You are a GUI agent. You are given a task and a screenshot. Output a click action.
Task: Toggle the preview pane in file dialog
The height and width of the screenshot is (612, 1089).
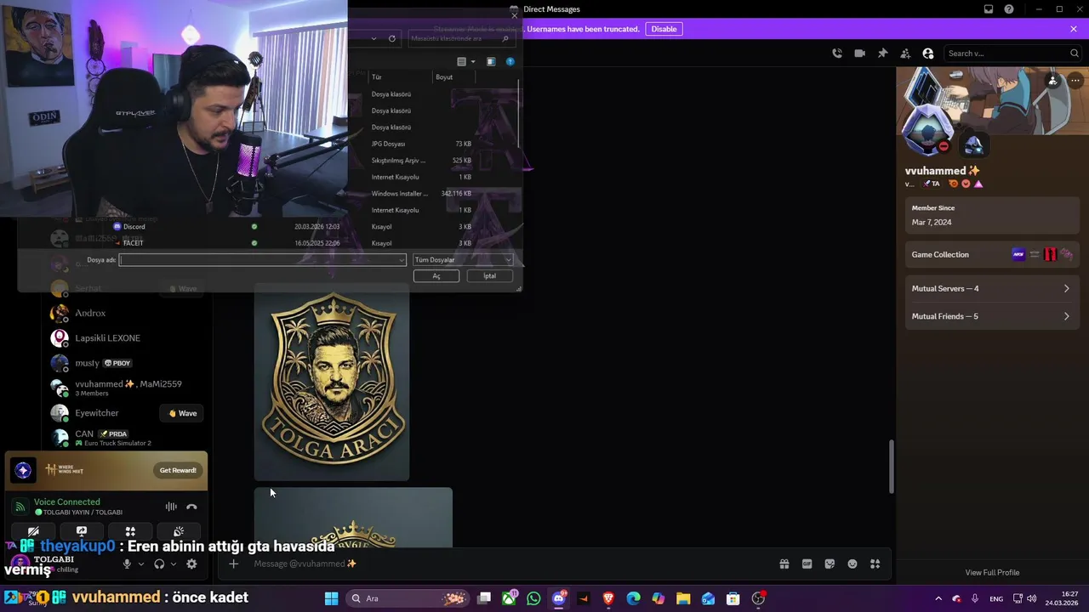pos(491,61)
